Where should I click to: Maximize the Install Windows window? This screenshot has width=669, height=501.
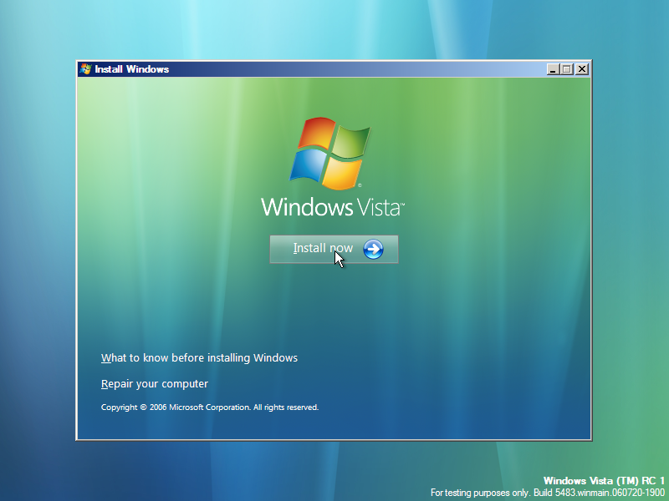567,69
